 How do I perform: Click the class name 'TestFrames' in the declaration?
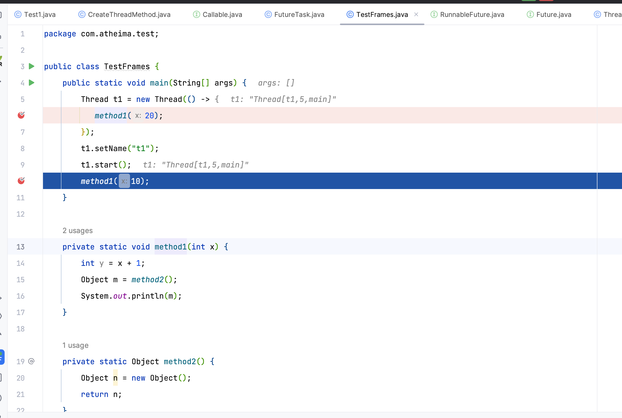(x=127, y=67)
